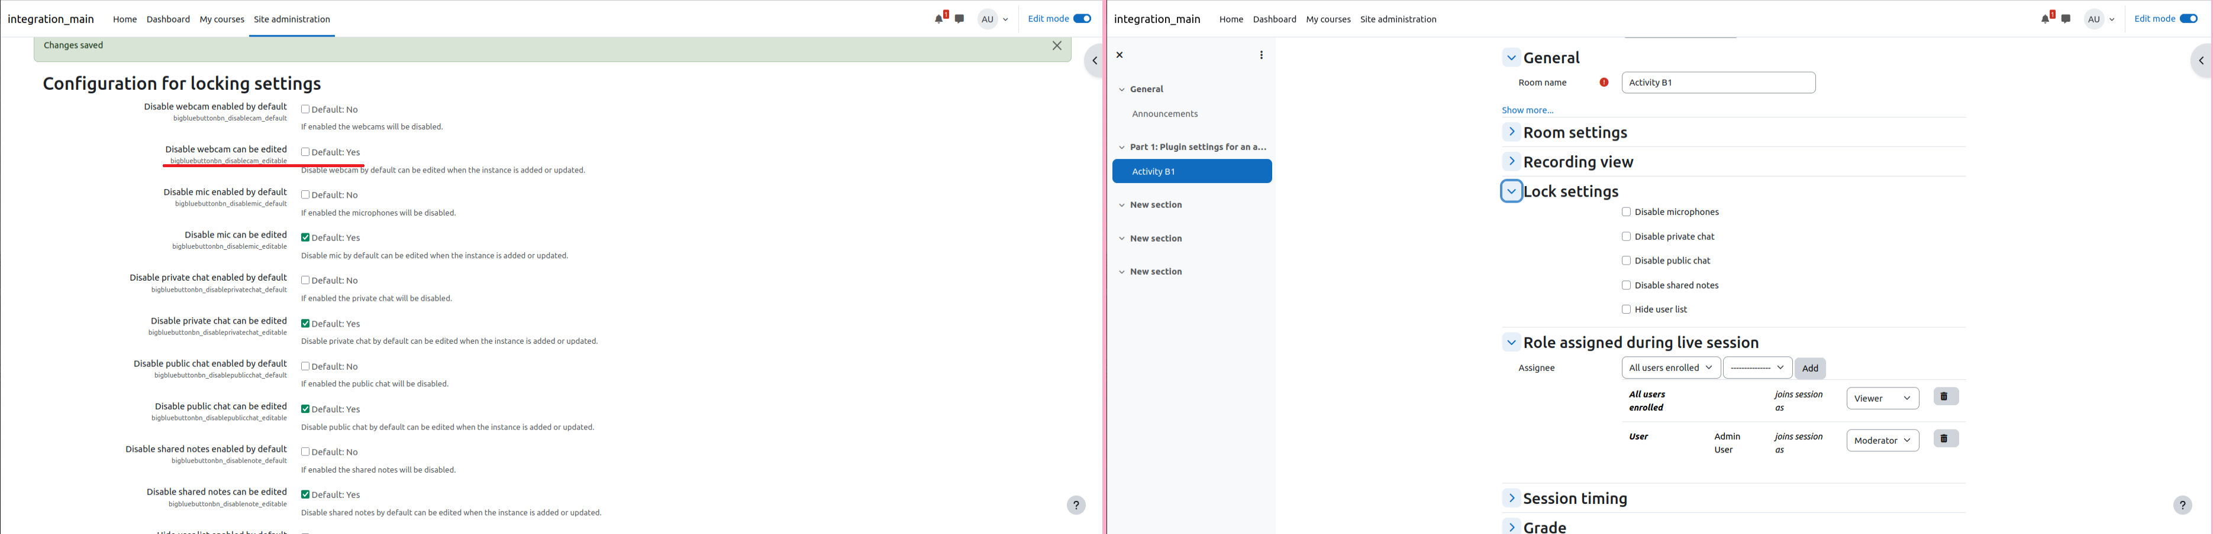The image size is (2213, 534).
Task: Expand the Recording view section
Action: (1511, 161)
